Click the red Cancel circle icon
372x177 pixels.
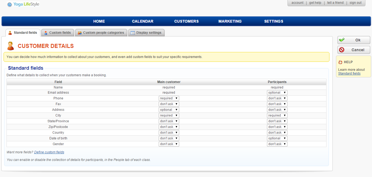(x=342, y=50)
